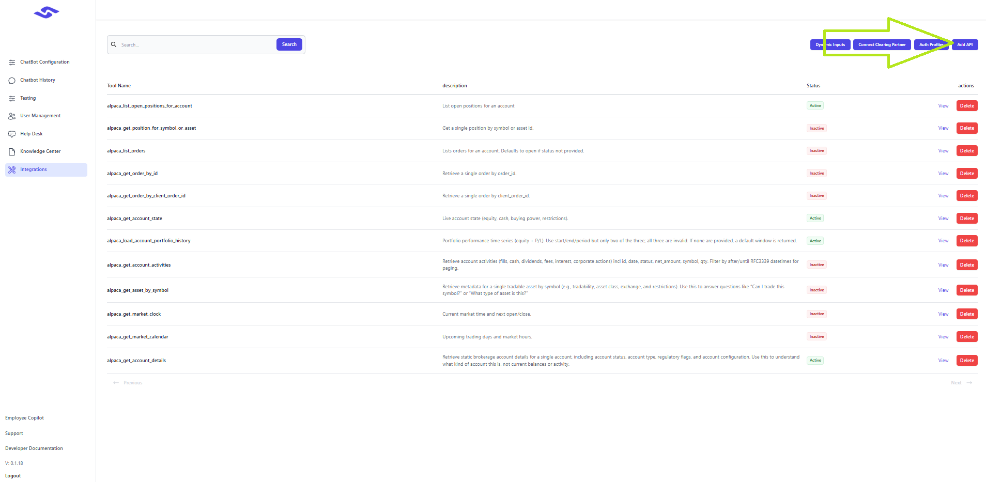The image size is (986, 482).
Task: Click the Testing sidebar icon
Action: [x=12, y=98]
